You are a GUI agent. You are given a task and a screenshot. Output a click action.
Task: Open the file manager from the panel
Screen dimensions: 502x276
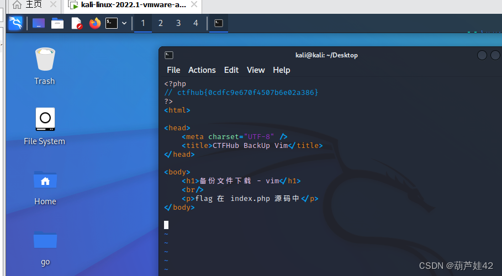[57, 23]
